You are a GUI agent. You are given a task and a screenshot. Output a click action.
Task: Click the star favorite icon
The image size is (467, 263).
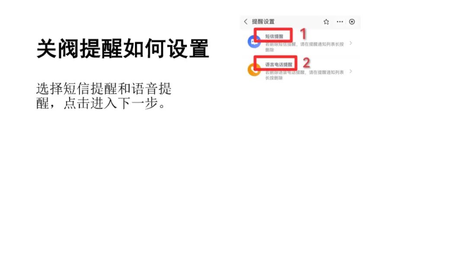tap(326, 22)
